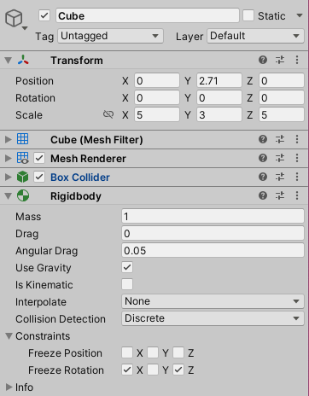Collapse the Rigidbody component
309x396 pixels.
[x=9, y=196]
